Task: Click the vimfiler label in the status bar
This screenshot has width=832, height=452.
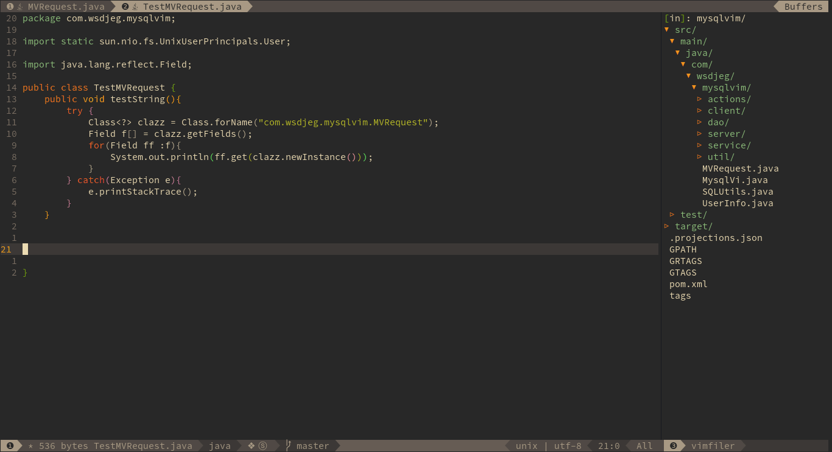Action: point(713,446)
